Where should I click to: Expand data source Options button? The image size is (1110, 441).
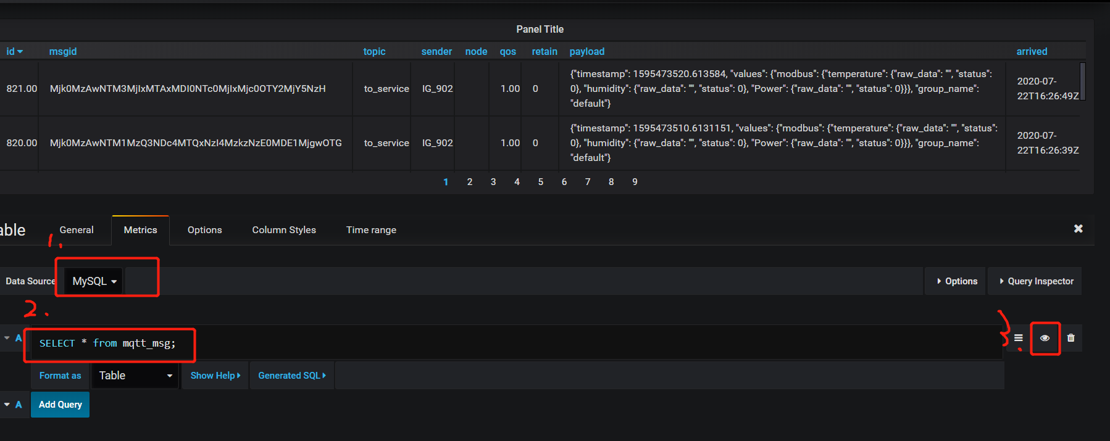point(956,281)
